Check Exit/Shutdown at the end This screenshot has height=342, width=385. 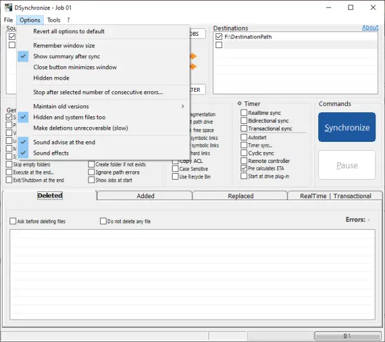point(9,180)
